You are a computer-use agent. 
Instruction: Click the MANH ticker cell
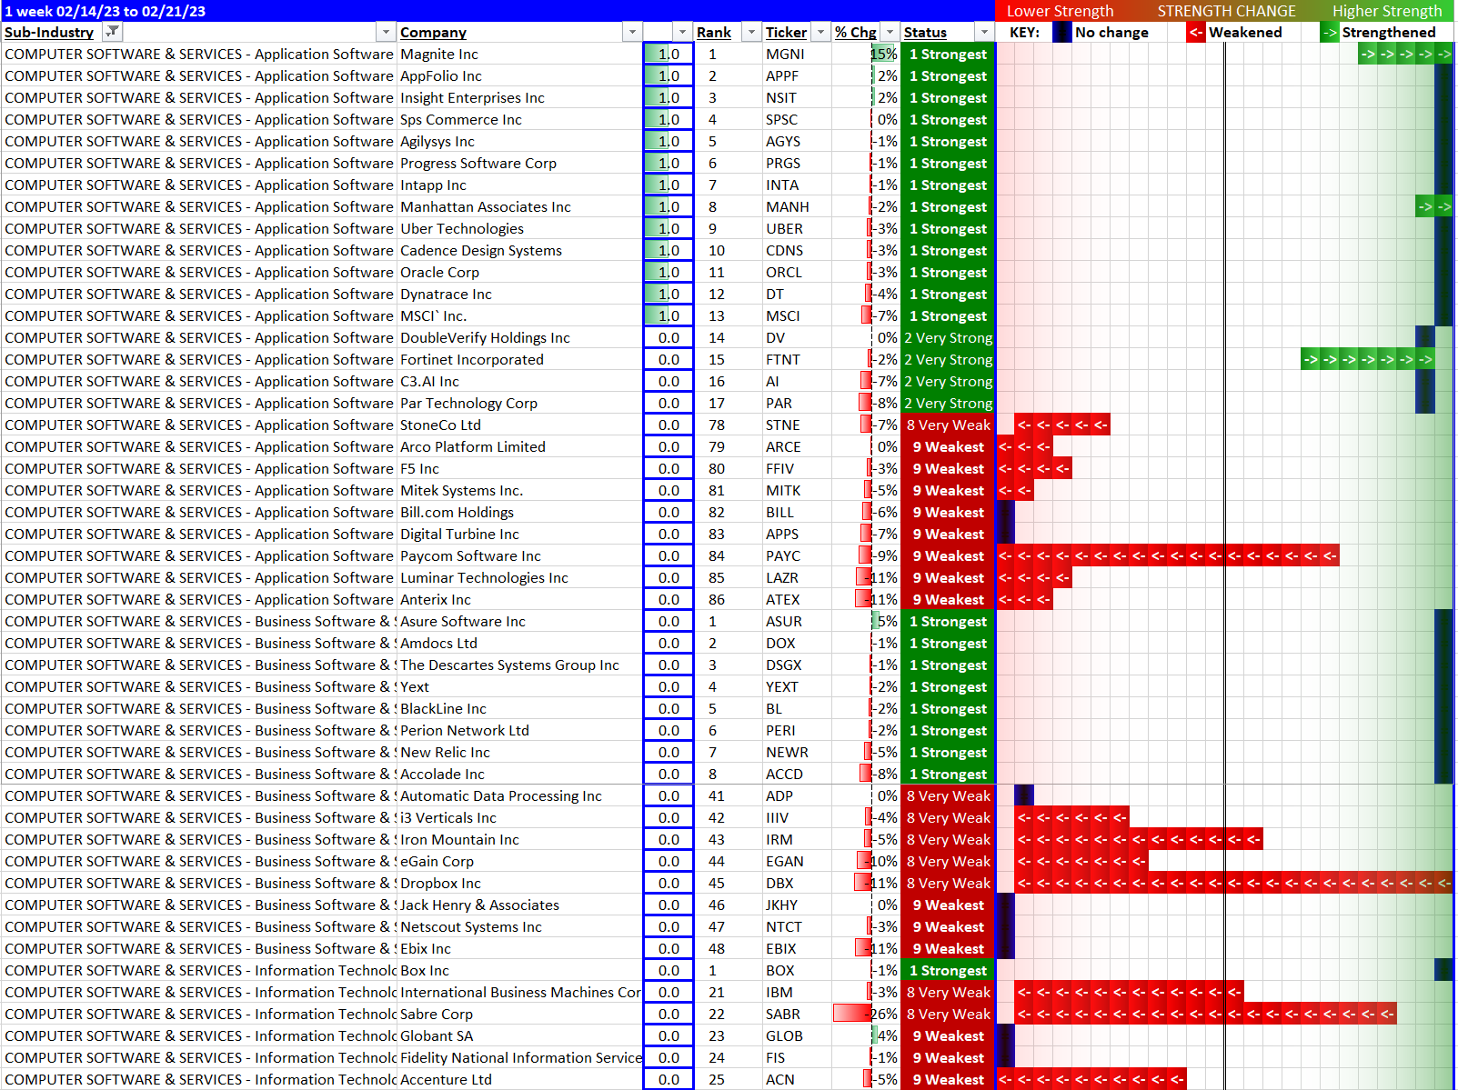coord(797,207)
